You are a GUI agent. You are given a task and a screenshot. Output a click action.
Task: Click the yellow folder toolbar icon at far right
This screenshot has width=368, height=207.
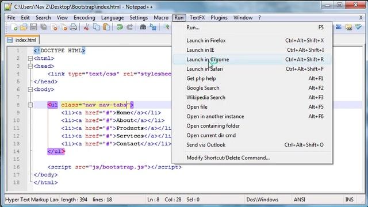pyautogui.click(x=349, y=27)
